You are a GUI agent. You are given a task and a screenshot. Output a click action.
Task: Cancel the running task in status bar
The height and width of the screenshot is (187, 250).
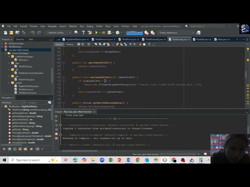198,154
